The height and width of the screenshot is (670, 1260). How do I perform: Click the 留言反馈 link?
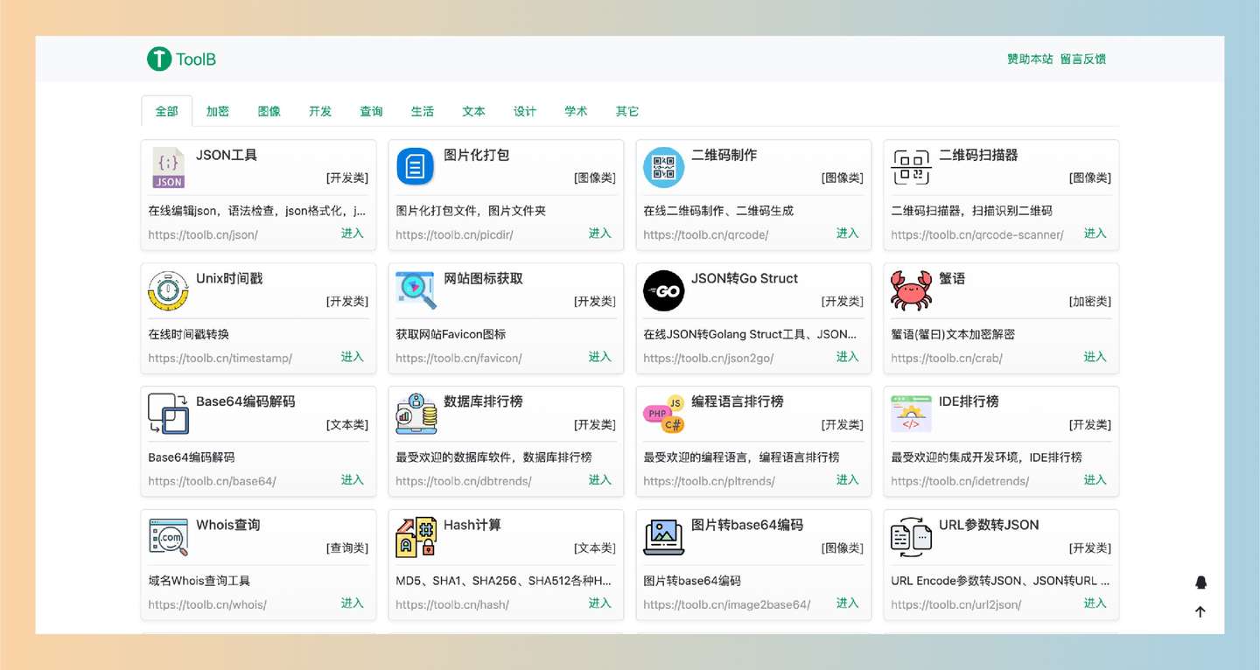[1083, 59]
